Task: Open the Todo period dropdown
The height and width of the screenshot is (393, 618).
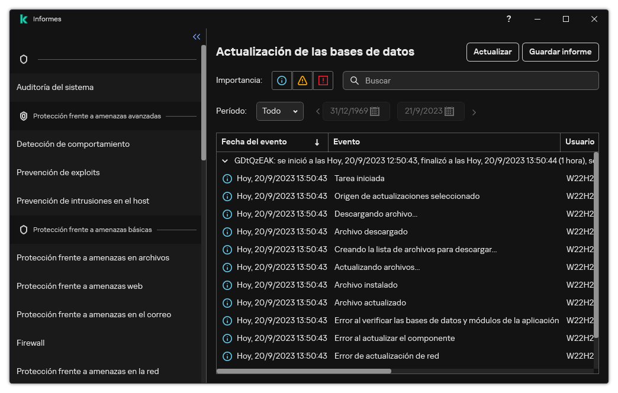Action: click(280, 111)
